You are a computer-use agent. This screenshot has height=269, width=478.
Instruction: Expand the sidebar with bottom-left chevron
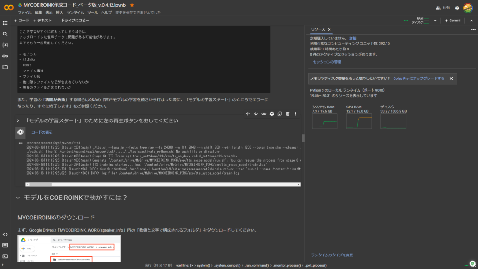[x=2, y=266]
